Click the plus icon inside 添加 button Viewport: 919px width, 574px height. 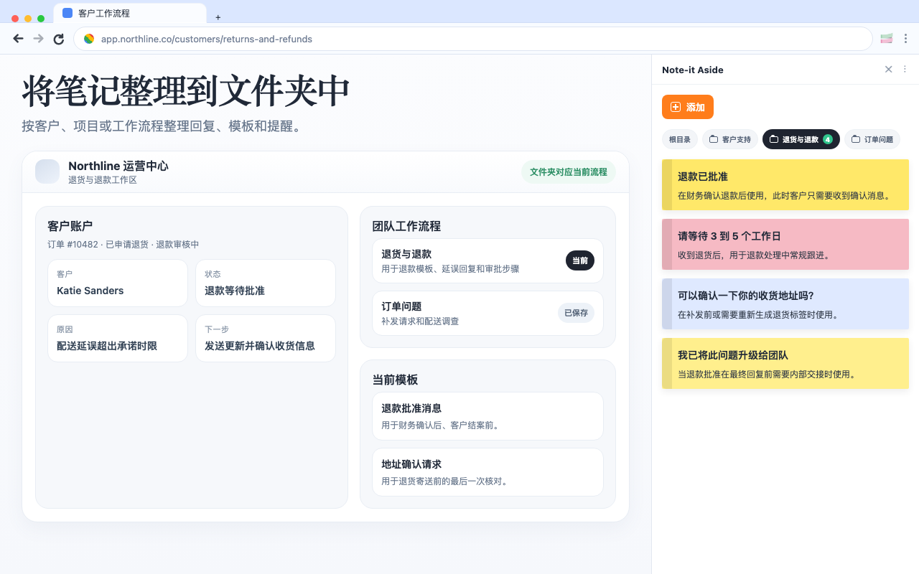pyautogui.click(x=674, y=107)
